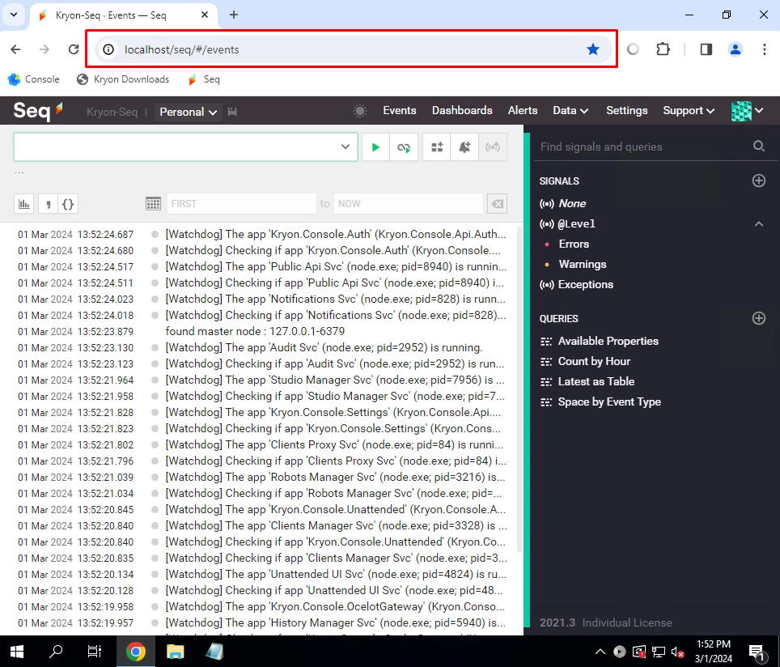
Task: Open Chrome side panel icon
Action: click(706, 49)
